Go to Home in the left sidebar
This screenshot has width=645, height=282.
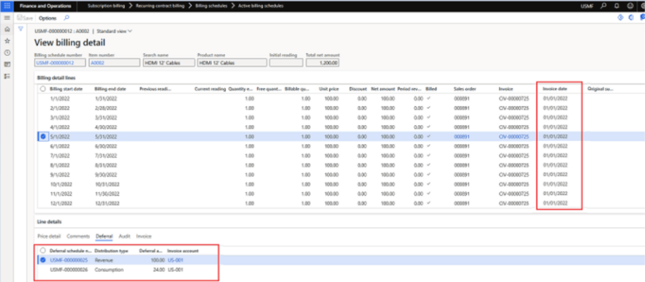coord(7,30)
